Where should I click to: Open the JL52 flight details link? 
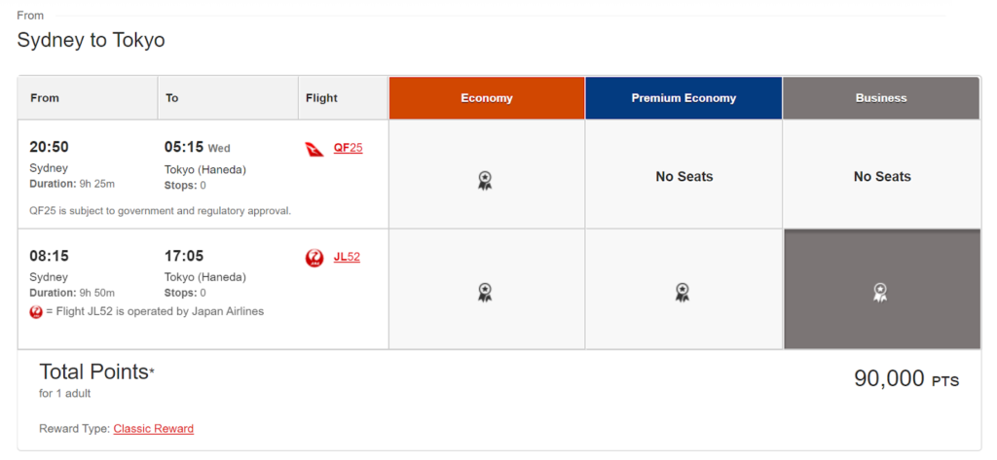[x=347, y=257]
